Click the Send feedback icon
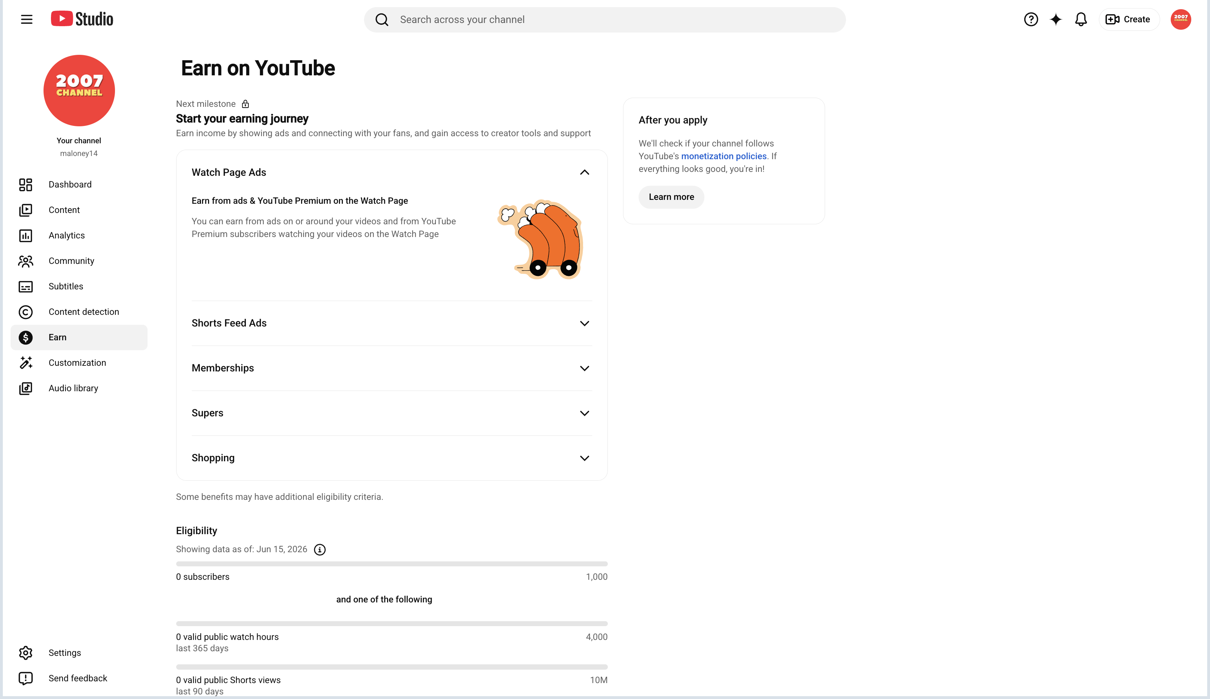1210x699 pixels. pos(25,678)
